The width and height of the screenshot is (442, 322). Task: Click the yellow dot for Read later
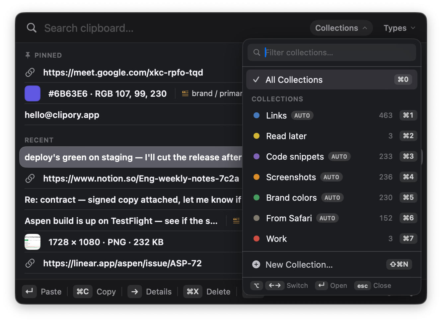[x=257, y=136]
